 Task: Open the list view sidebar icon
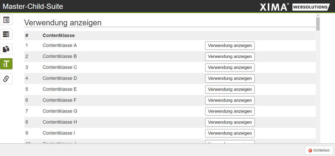click(x=6, y=20)
